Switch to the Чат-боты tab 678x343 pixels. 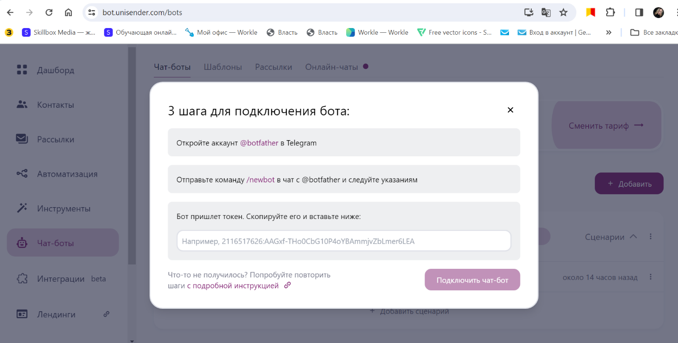coord(172,67)
